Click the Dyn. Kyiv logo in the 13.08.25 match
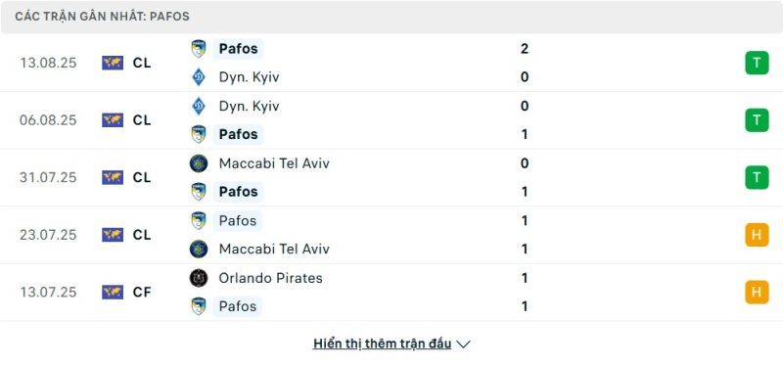This screenshot has height=366, width=783. (x=199, y=77)
